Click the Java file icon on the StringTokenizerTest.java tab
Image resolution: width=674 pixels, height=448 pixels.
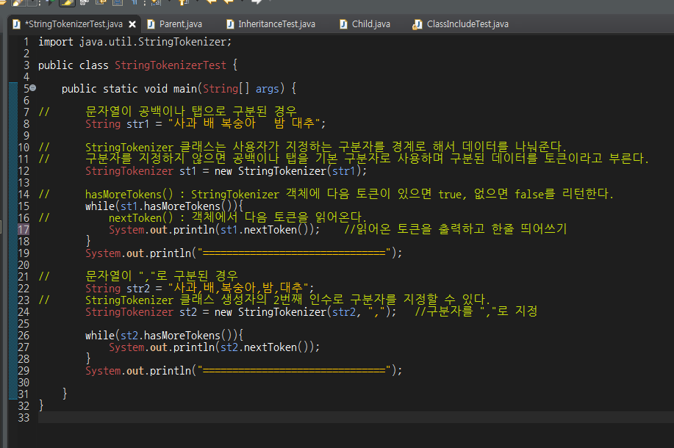16,24
